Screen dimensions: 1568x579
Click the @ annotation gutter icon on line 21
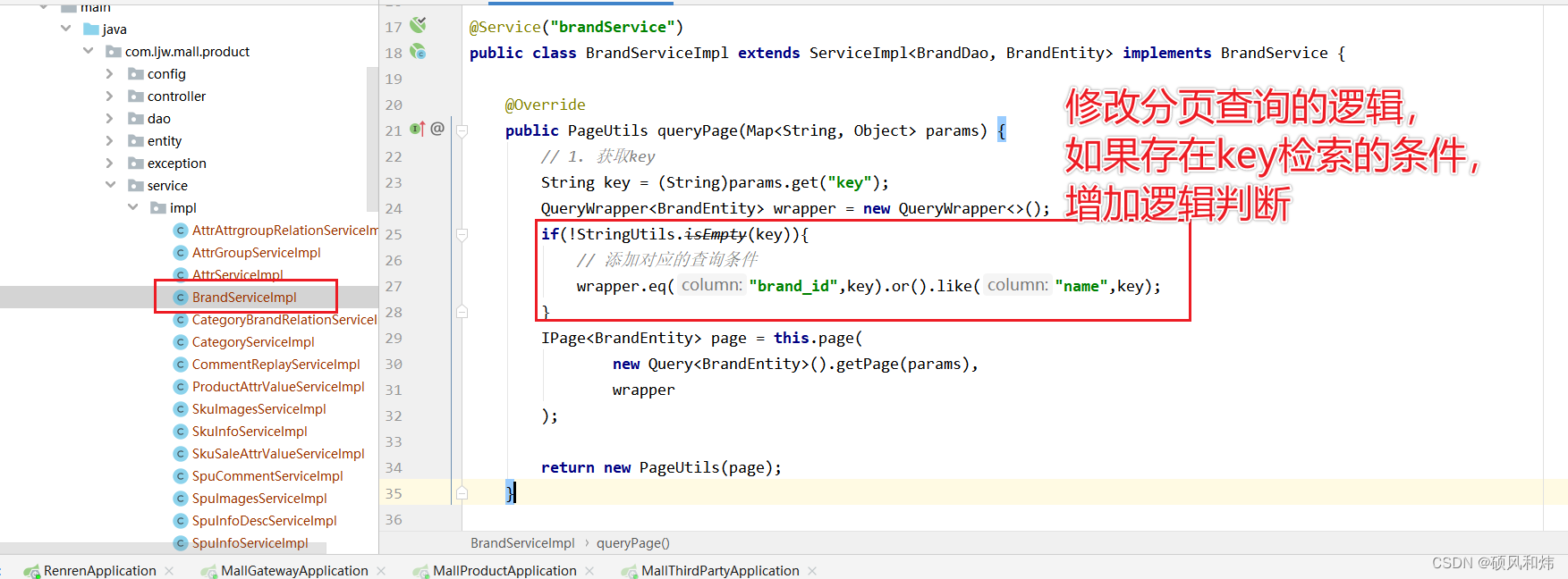(437, 129)
